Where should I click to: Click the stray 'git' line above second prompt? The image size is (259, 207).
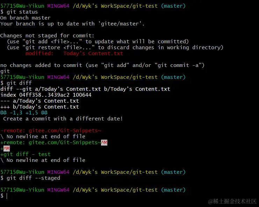coord(5,71)
